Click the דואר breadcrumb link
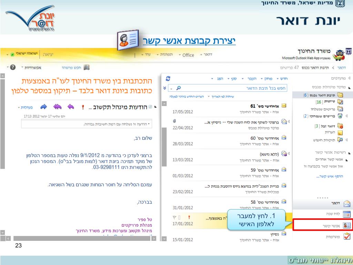This screenshot has height=265, width=353. [341, 68]
